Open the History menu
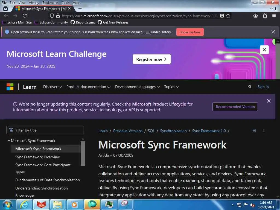Image resolution: width=280 pixels, height=210 pixels. click(34, 3)
